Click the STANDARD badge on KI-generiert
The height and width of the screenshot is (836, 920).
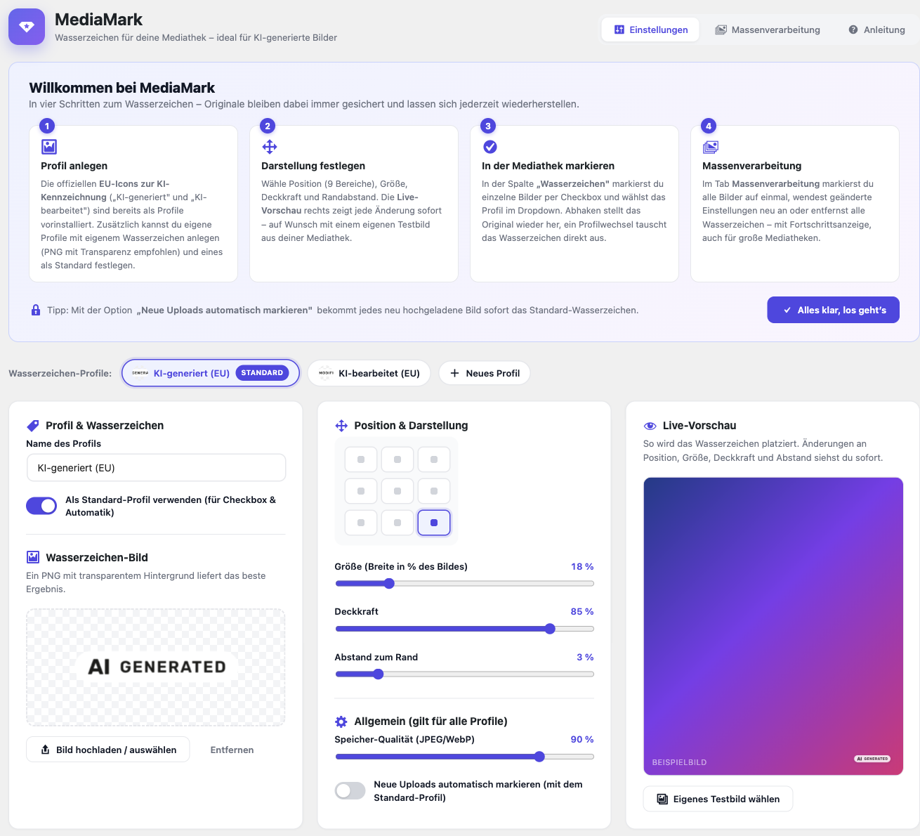tap(262, 373)
